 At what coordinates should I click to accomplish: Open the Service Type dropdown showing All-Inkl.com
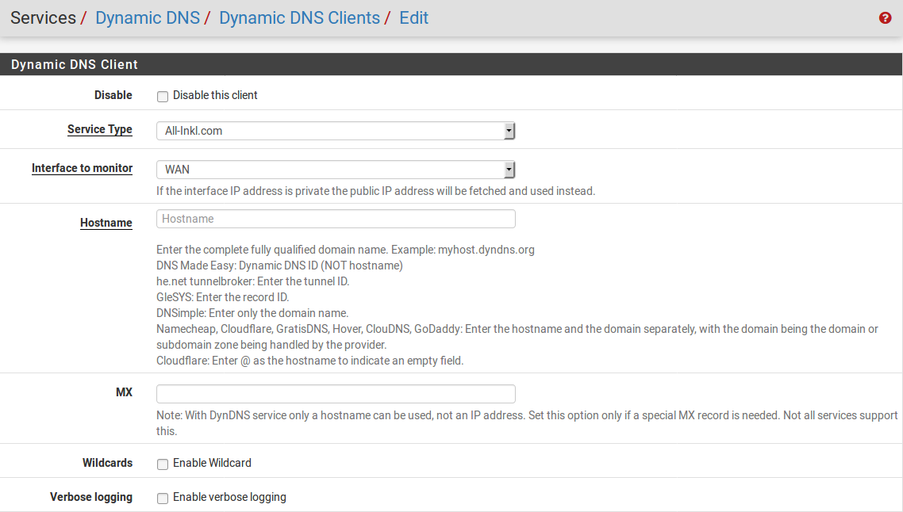(x=336, y=131)
